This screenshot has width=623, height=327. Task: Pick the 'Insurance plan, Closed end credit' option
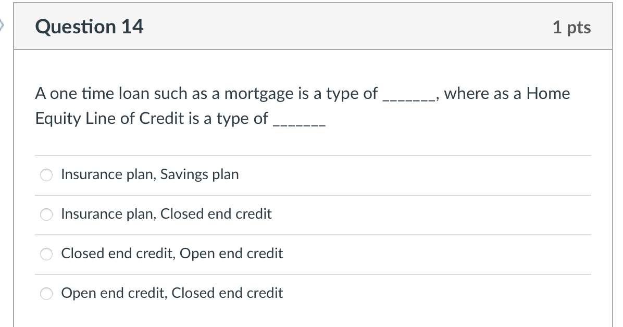[46, 215]
